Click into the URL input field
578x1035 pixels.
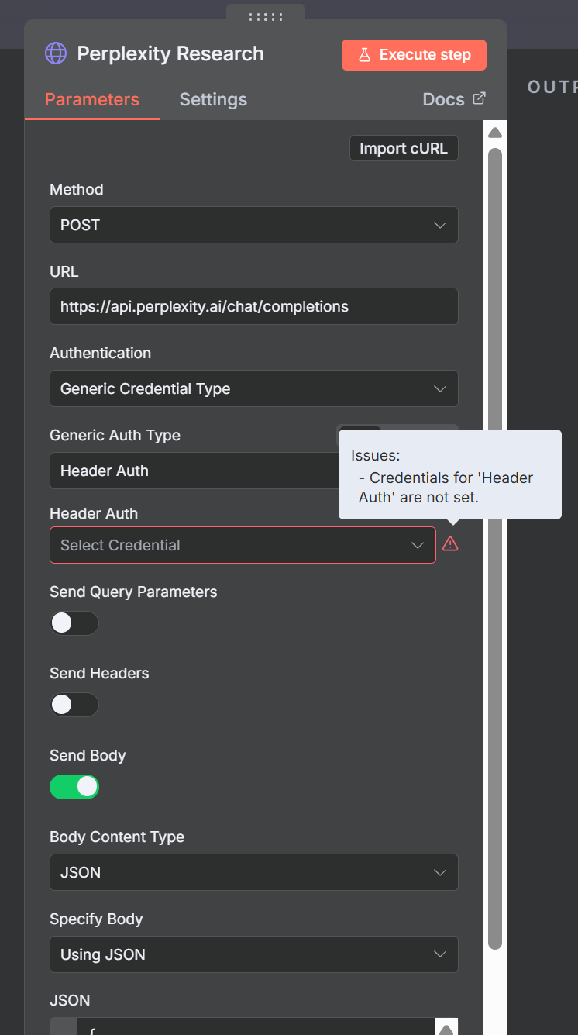(x=253, y=306)
